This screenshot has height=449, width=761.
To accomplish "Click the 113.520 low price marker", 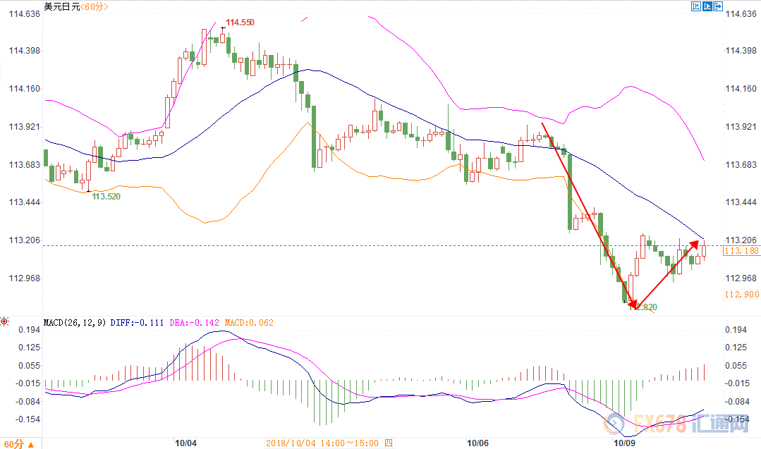I will [x=106, y=197].
